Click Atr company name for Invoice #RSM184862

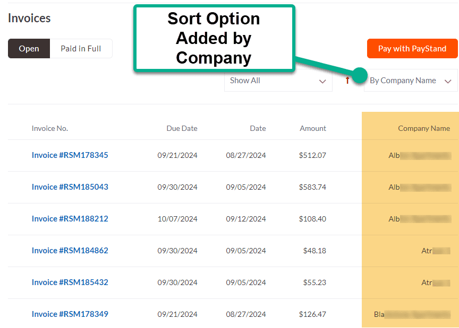point(436,251)
